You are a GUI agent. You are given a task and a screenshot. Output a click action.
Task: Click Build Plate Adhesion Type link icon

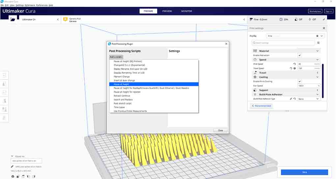point(291,99)
